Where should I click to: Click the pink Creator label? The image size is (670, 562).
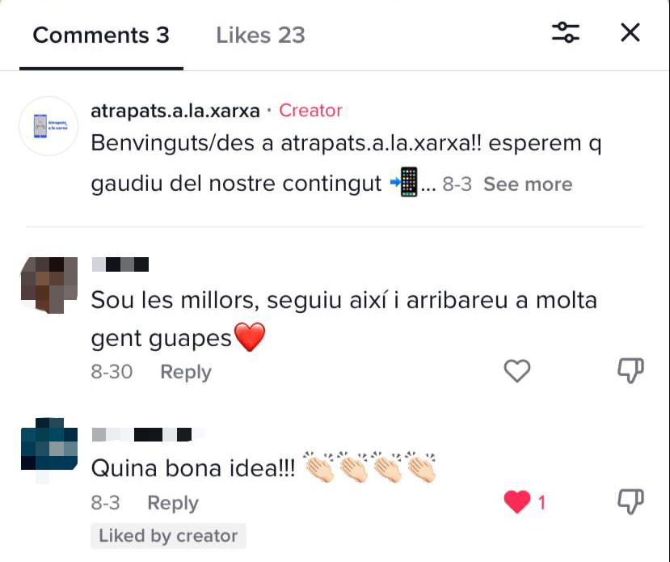[x=310, y=111]
